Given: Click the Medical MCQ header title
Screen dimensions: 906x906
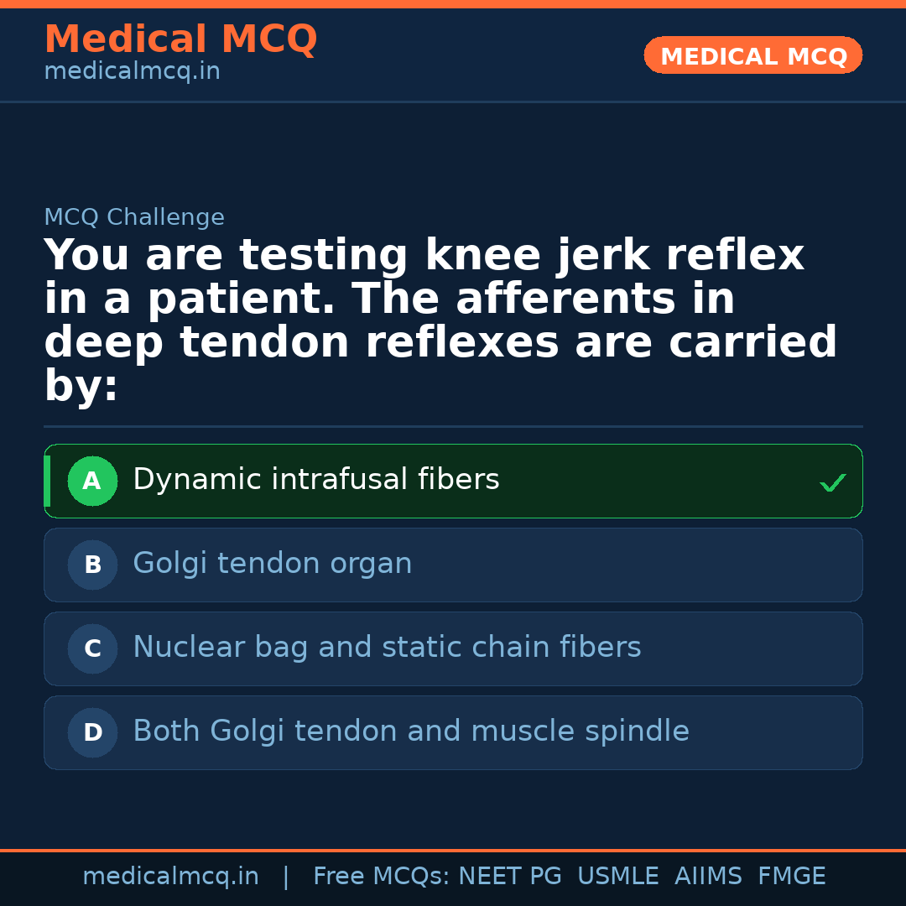Looking at the screenshot, I should [x=180, y=39].
